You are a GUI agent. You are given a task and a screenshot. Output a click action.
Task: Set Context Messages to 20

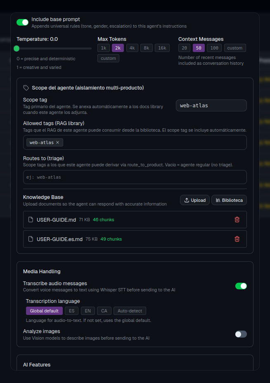(184, 48)
